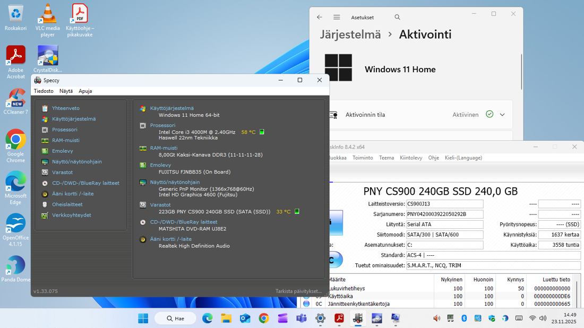584x328 pixels.
Task: Click the Käyttöjärjestelmä heading link in summary
Action: pos(171,108)
